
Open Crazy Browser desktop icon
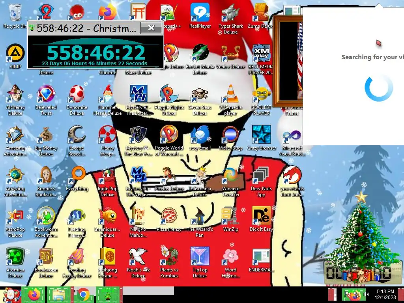tap(261, 135)
